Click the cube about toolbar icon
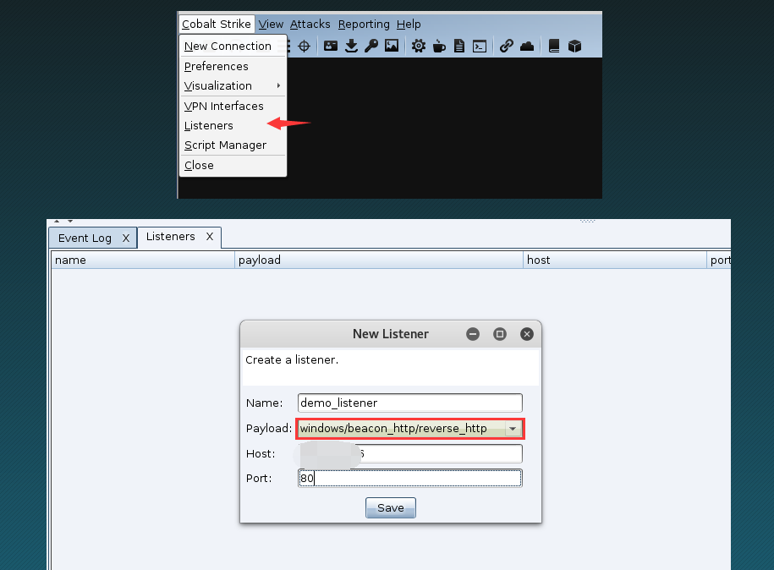This screenshot has width=774, height=570. 574,47
